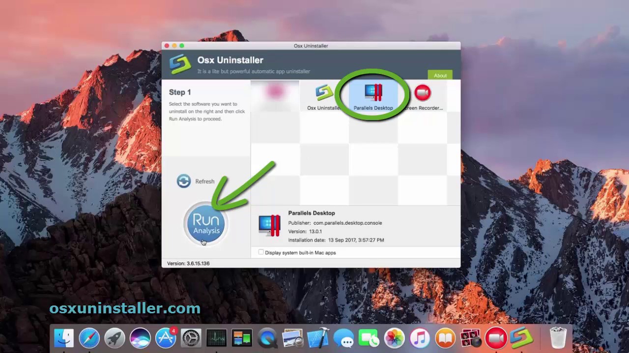Open Finder from the dock
Screen dimensions: 629x353
(64, 338)
